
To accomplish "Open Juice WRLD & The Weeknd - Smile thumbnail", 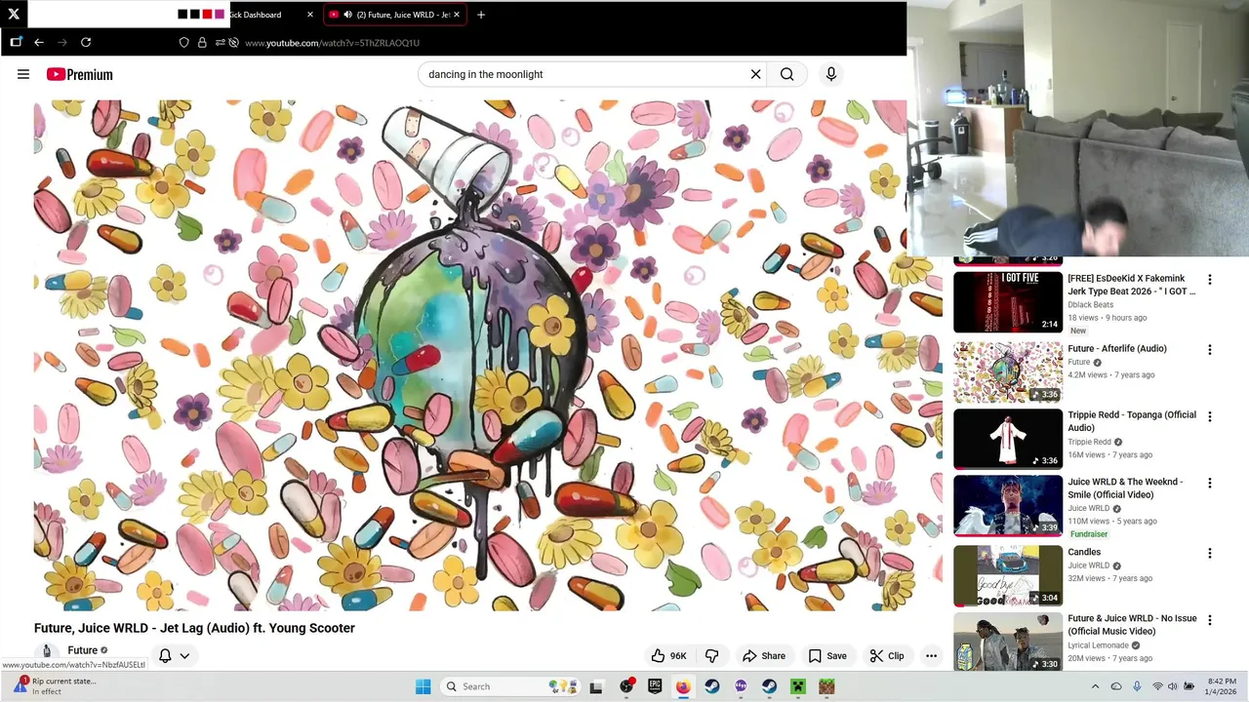I will [x=1008, y=505].
